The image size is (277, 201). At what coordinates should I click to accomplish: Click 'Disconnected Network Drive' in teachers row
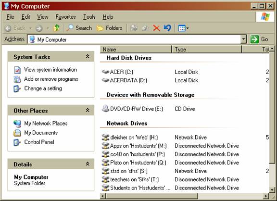[207, 179]
